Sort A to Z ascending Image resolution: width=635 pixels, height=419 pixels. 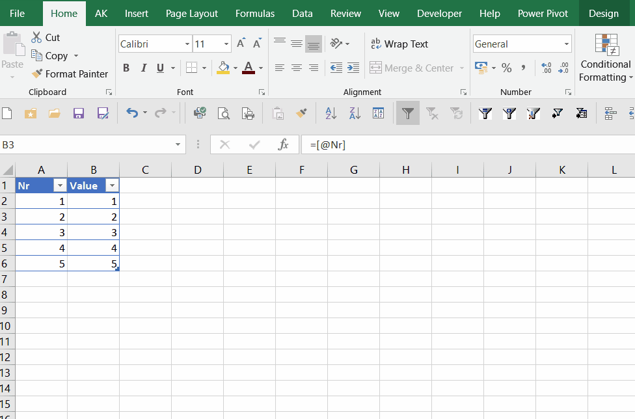[x=331, y=113]
